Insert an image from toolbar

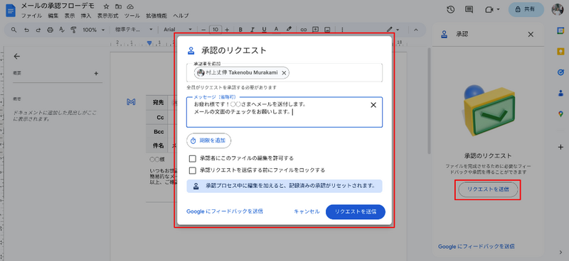328,30
